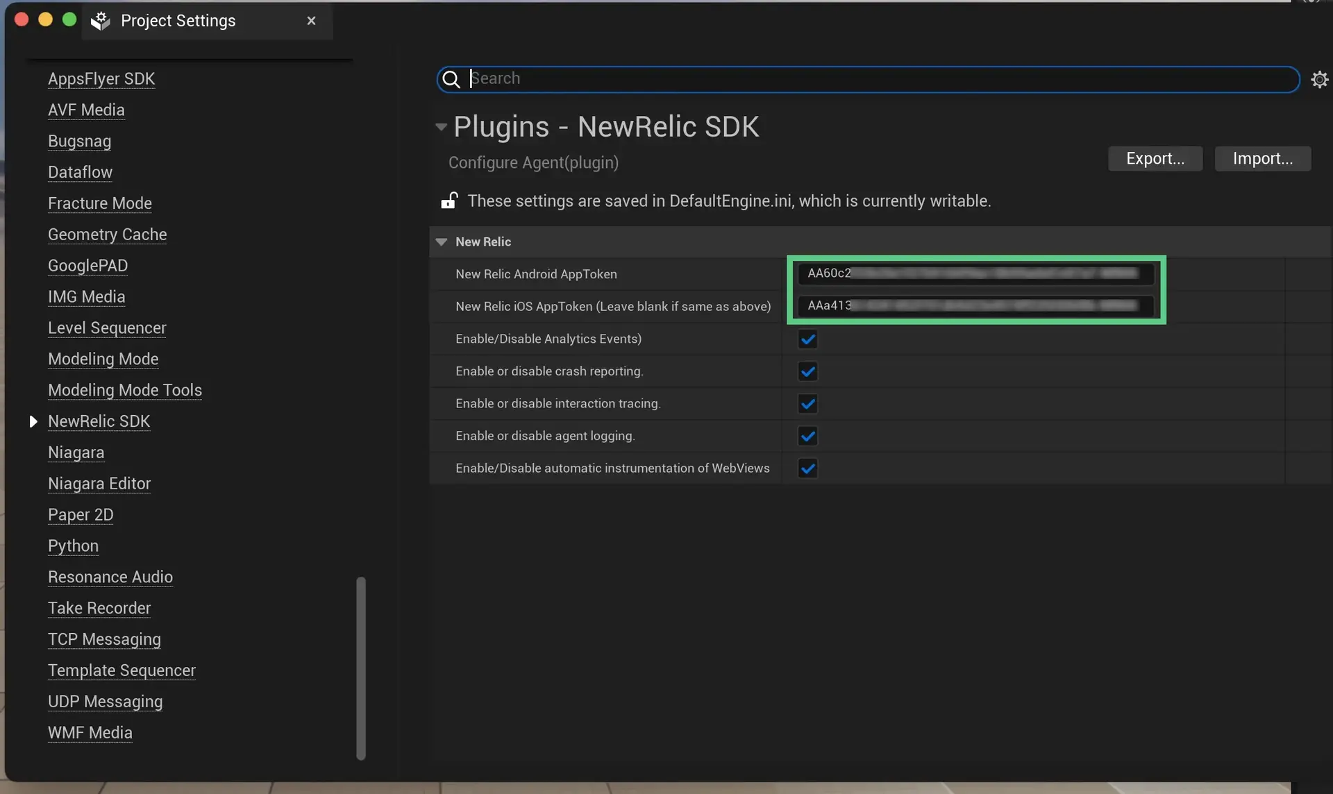Select the Niagara category

(76, 453)
